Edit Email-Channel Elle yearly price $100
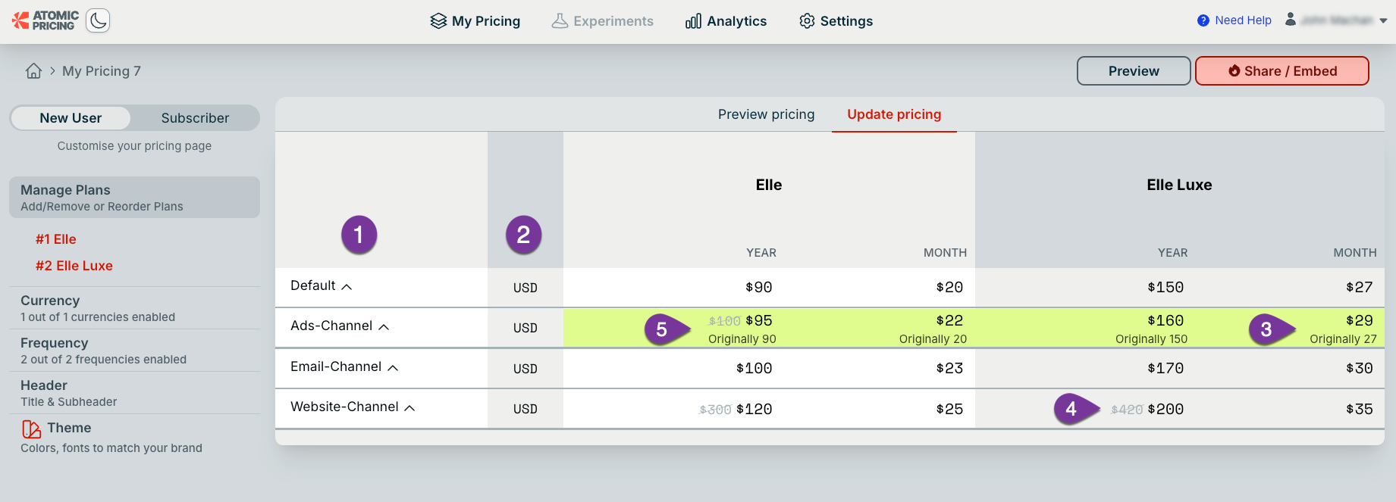 (x=754, y=369)
